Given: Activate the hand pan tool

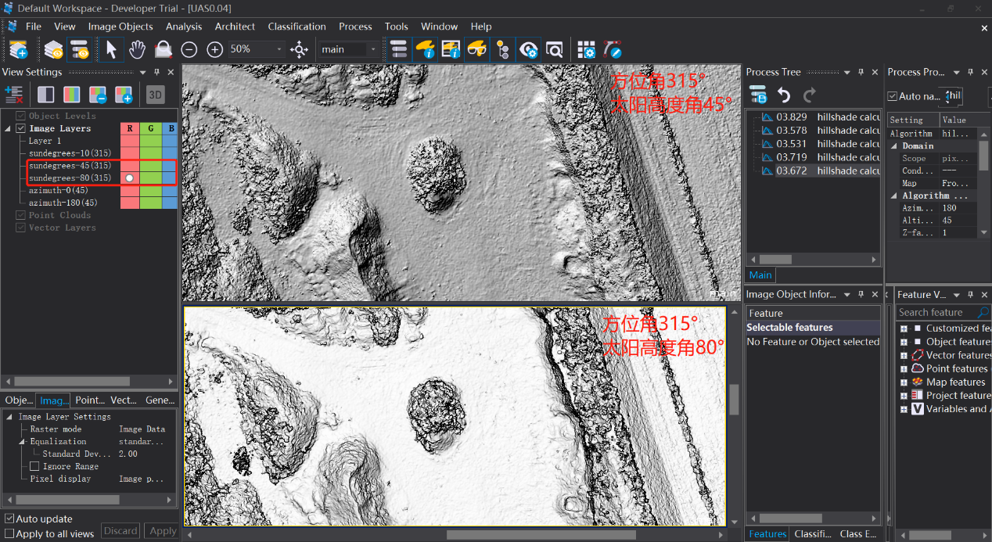Looking at the screenshot, I should 137,49.
